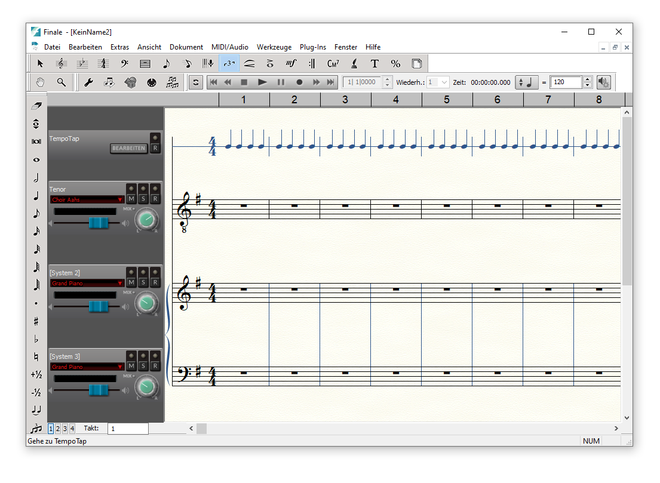
Task: Arm recording on TempoTap track
Action: 155,148
